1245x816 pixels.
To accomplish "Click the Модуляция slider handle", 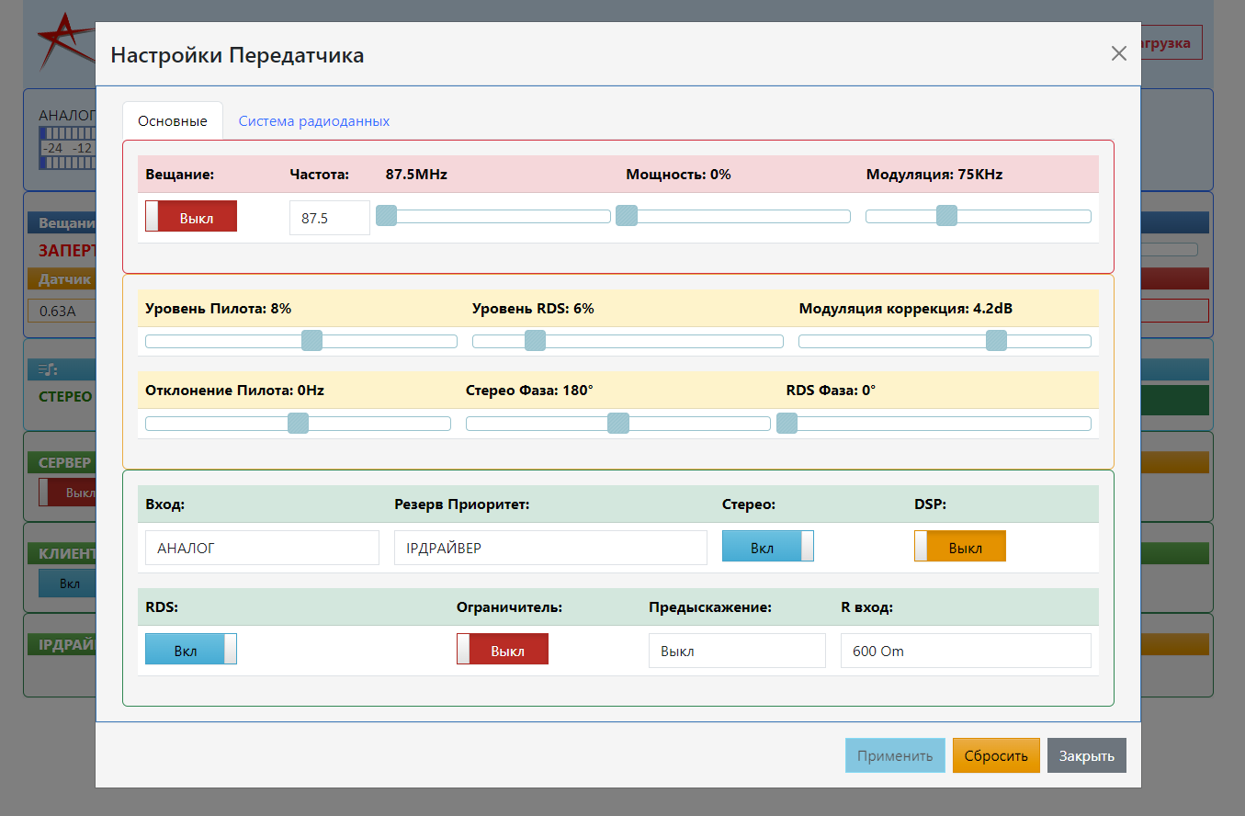I will [x=946, y=216].
